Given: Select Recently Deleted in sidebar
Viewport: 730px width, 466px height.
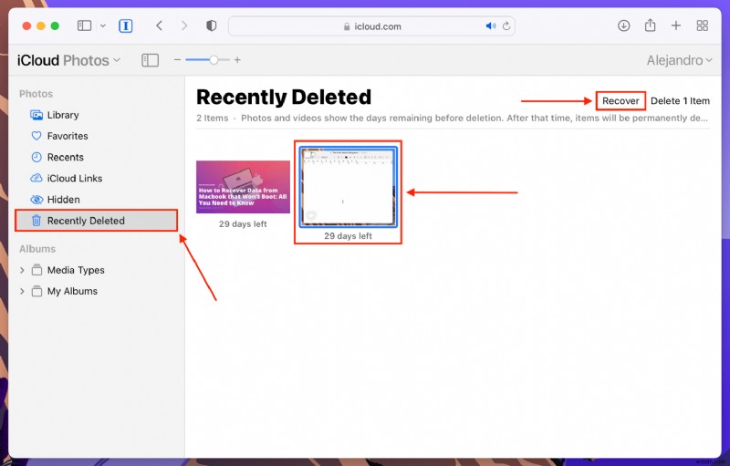Looking at the screenshot, I should 96,221.
